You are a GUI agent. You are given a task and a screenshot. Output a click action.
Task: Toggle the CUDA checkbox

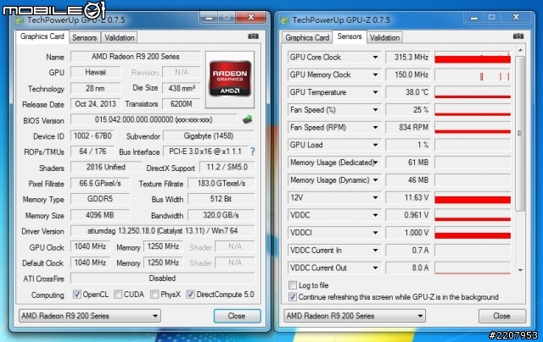[118, 295]
